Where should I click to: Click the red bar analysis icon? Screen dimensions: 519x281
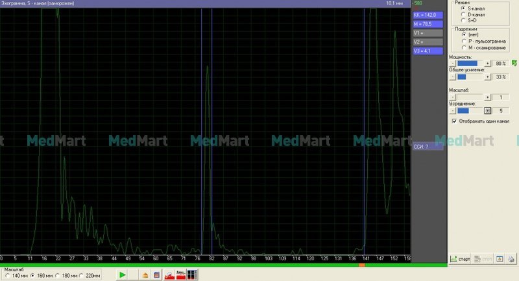tap(181, 275)
